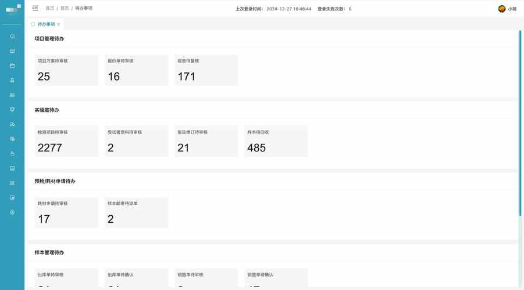Click the vertical scrollbar on the right
Image resolution: width=524 pixels, height=290 pixels.
pos(520,124)
